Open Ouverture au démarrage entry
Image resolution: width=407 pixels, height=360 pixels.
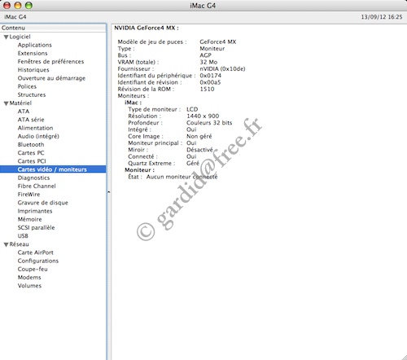pyautogui.click(x=51, y=78)
